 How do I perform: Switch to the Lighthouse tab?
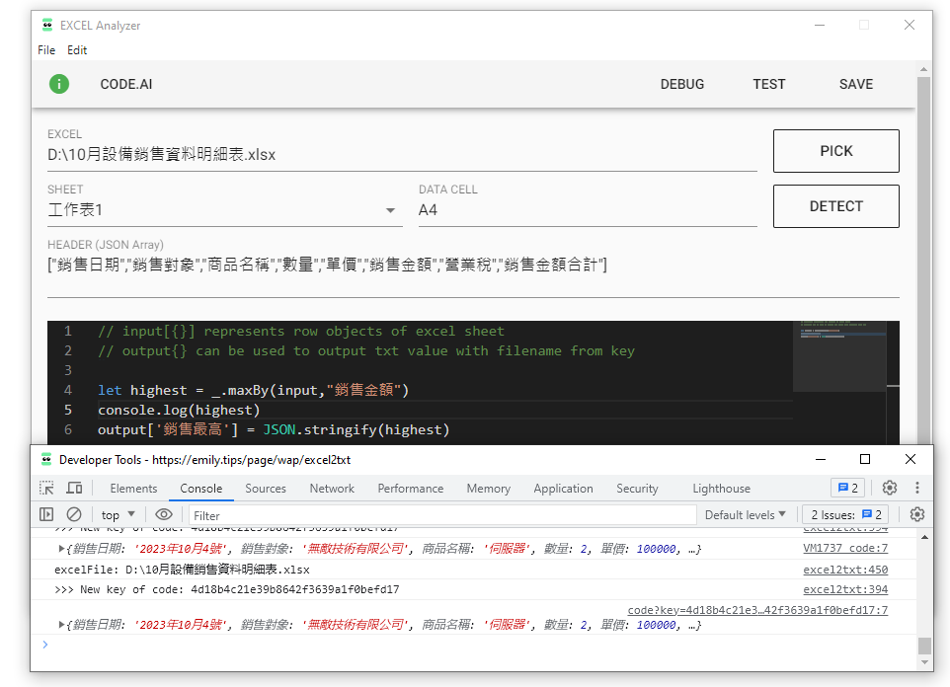pos(721,489)
